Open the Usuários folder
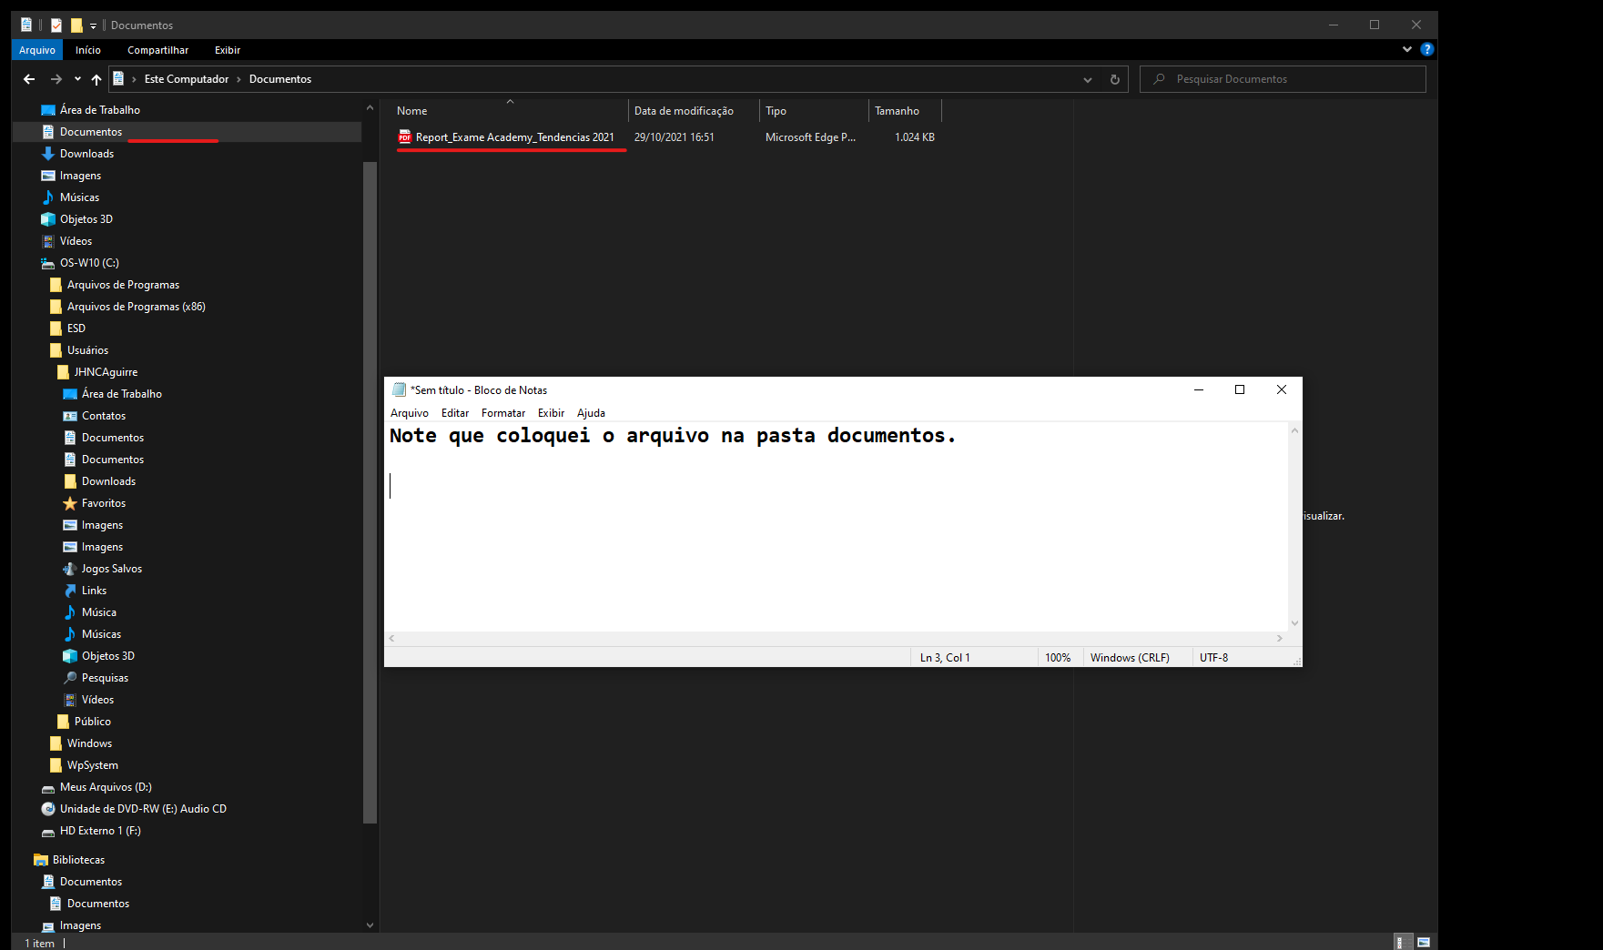The image size is (1603, 950). click(x=87, y=350)
